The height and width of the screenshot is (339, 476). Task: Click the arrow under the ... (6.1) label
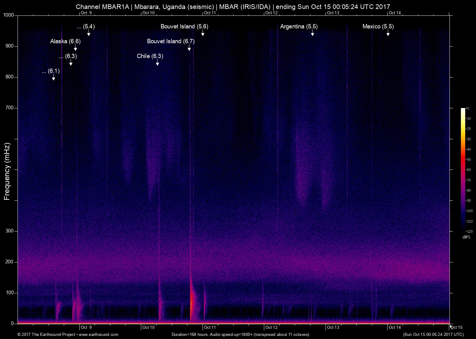click(x=53, y=77)
